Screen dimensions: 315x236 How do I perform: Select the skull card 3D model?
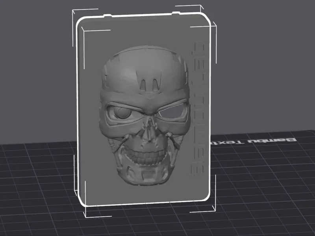pos(143,110)
